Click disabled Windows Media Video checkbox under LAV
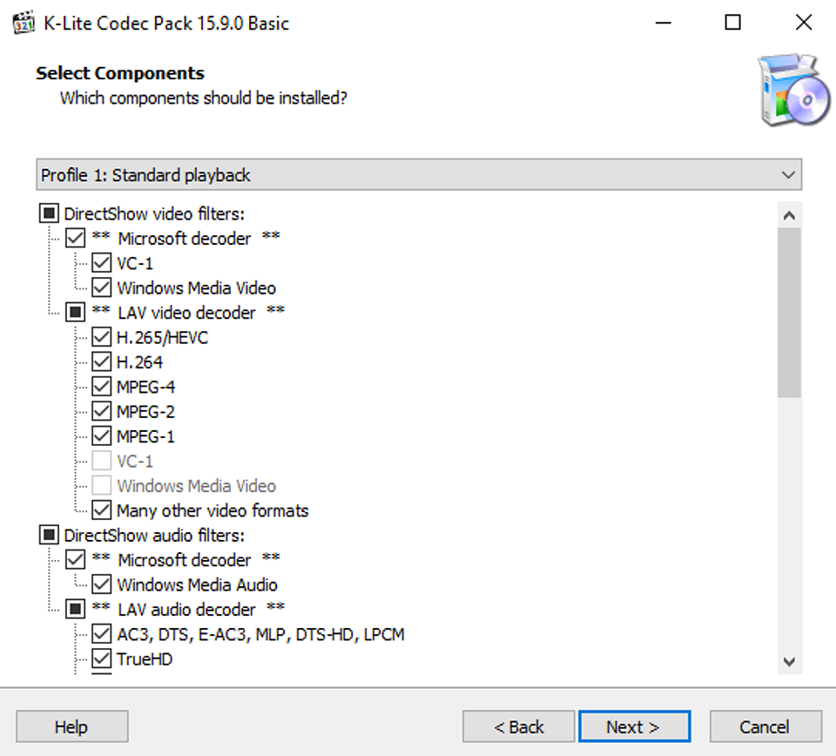 [x=101, y=486]
